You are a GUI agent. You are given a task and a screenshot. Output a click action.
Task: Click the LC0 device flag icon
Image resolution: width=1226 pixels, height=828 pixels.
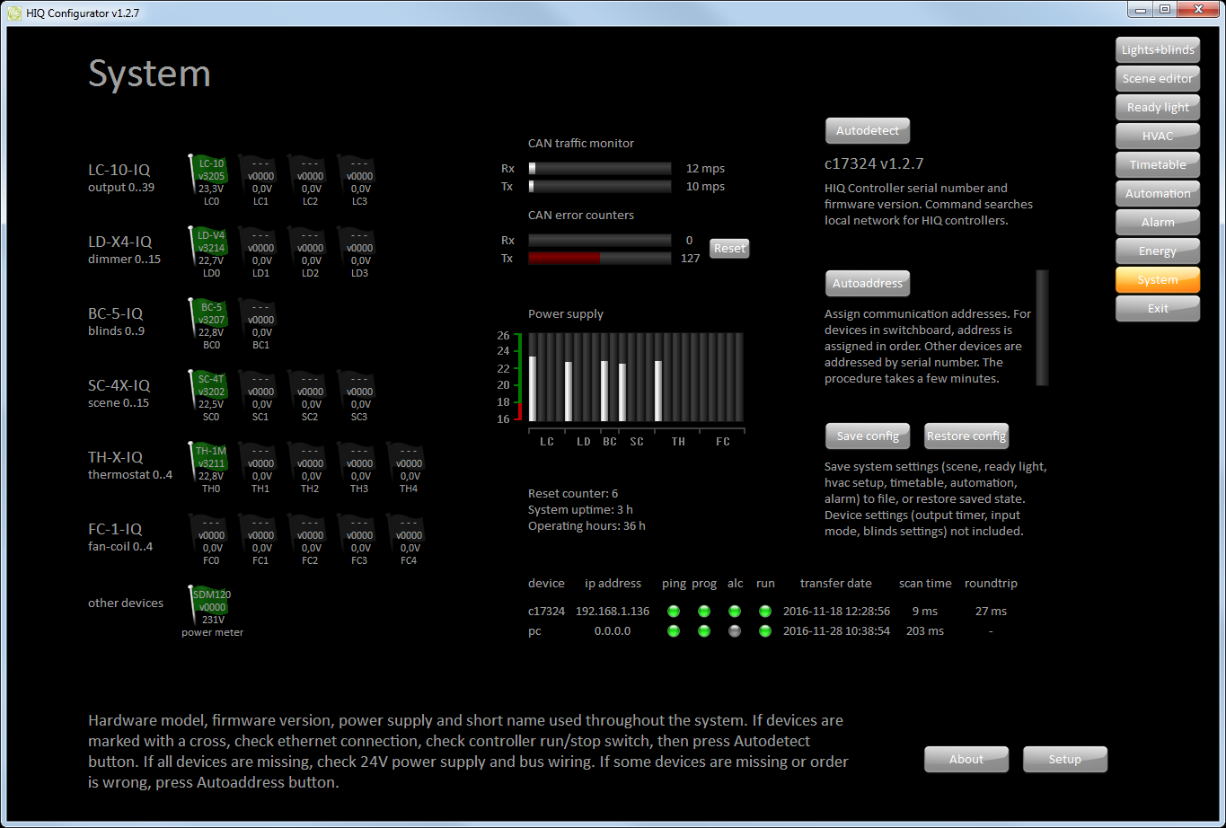[211, 175]
